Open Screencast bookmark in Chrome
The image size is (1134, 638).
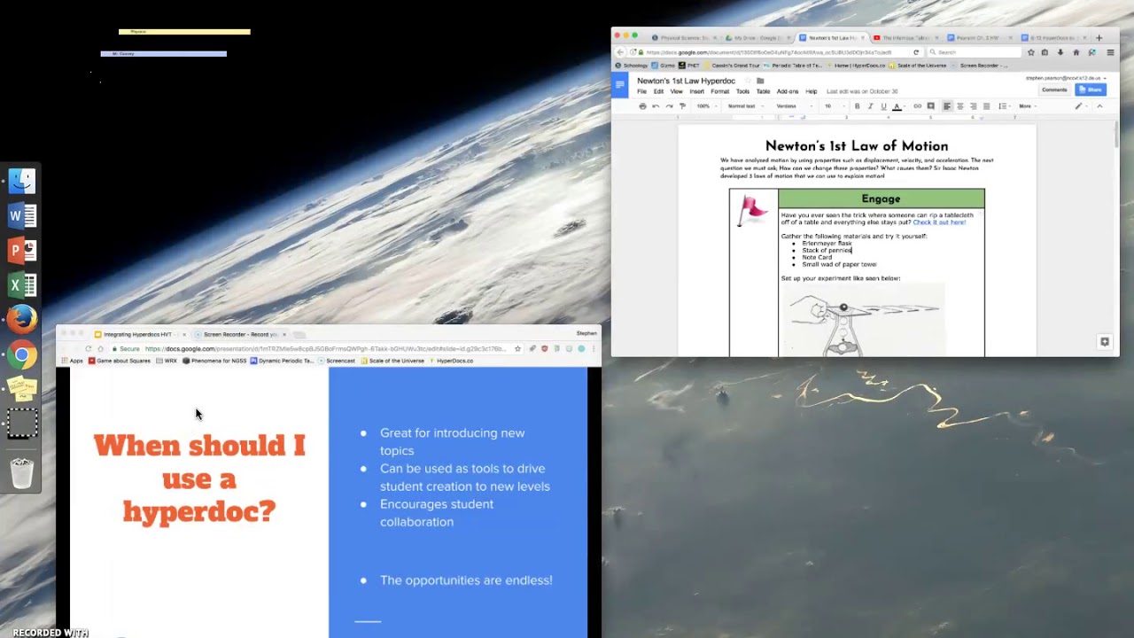(x=336, y=361)
